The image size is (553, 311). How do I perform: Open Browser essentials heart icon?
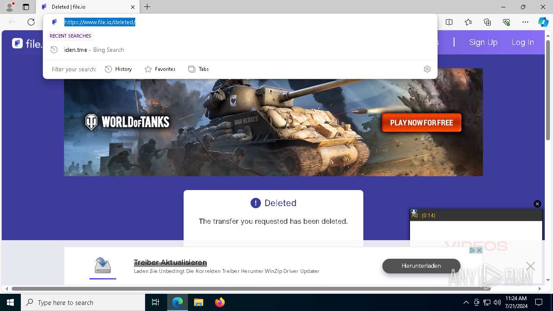point(506,22)
